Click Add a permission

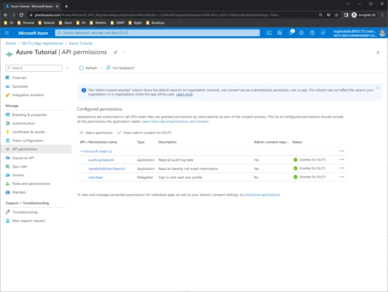click(x=96, y=133)
